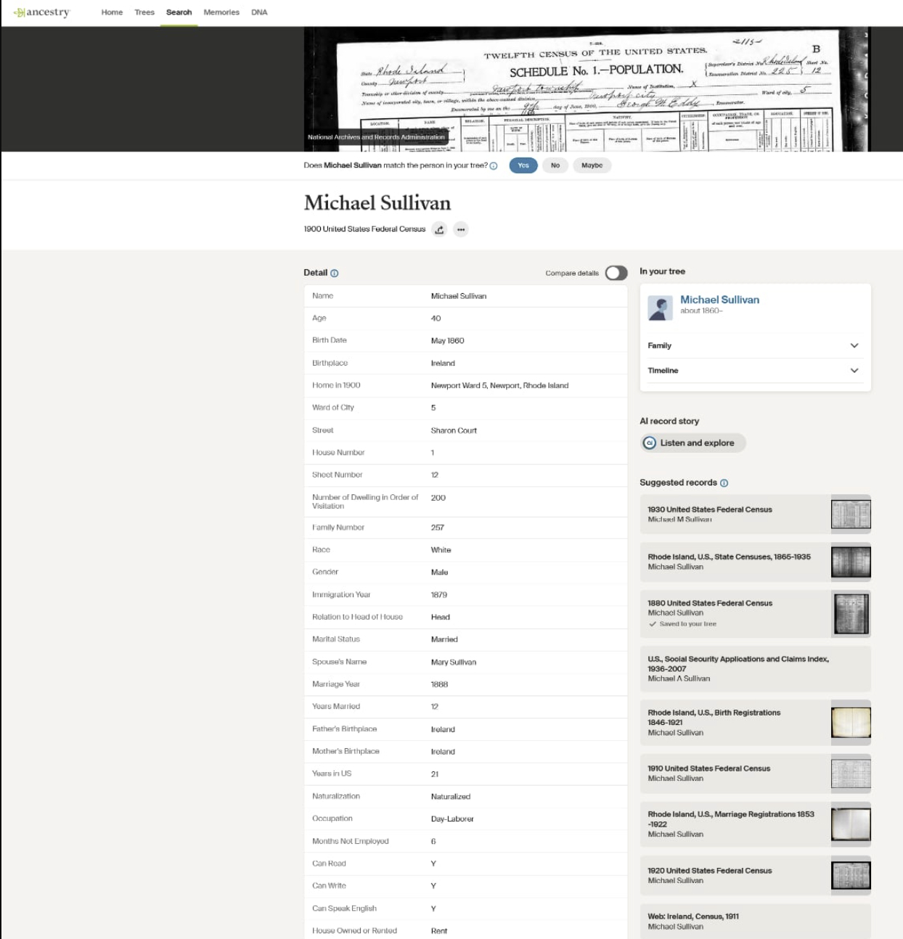Screen dimensions: 903x939
Task: Click the share icon beside census title
Action: coord(439,229)
